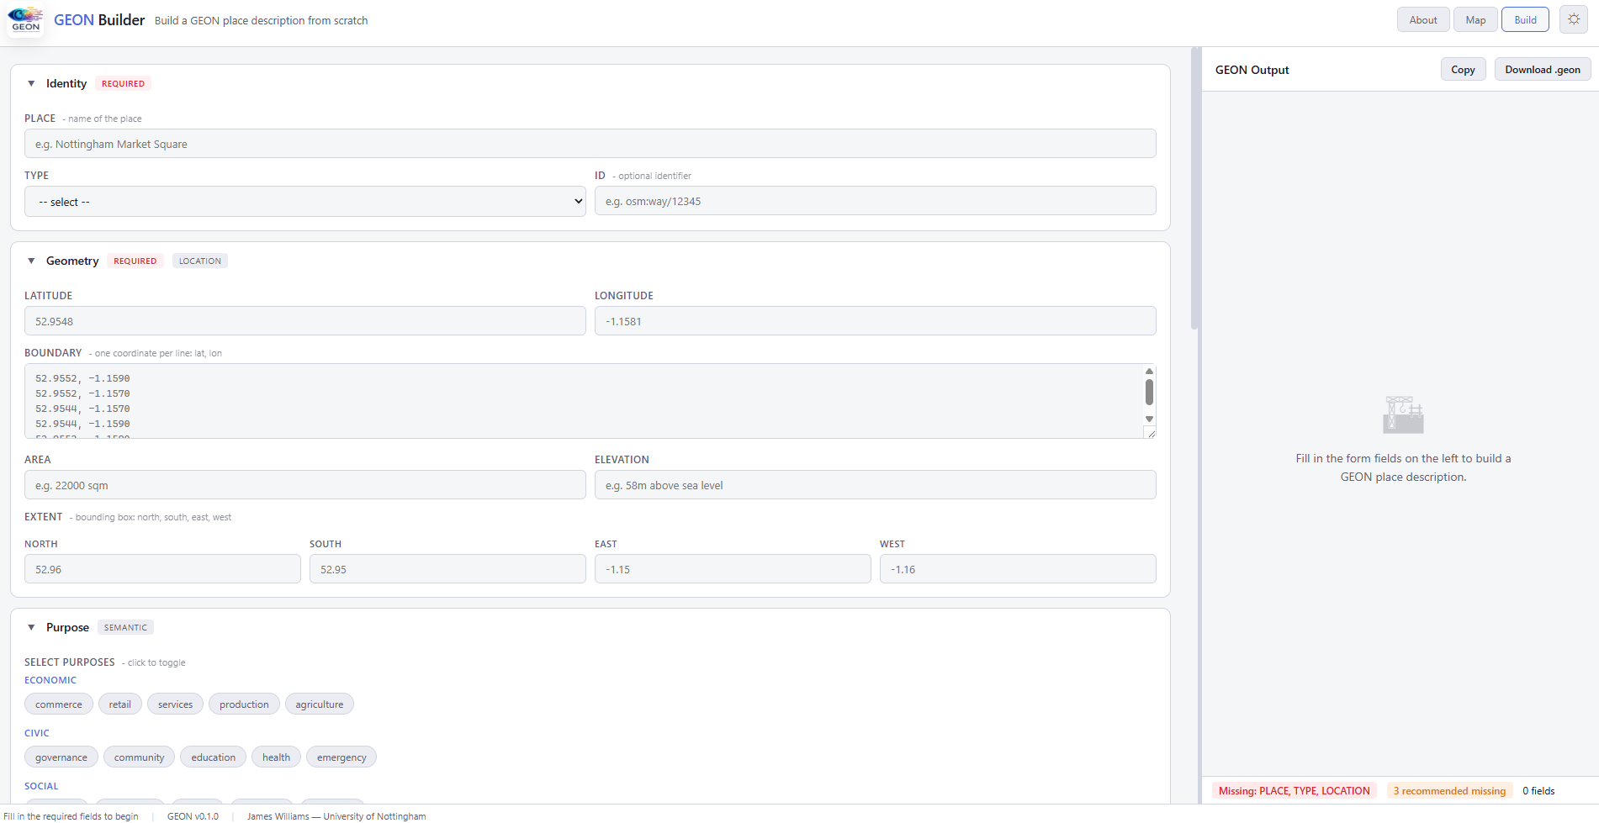This screenshot has width=1599, height=823.
Task: Collapse the Geometry section triangle
Action: (31, 261)
